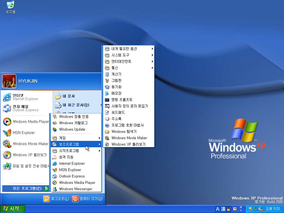Viewport: 284px width, 213px height.
Task: Launch 그림판 paint program
Action: [129, 81]
